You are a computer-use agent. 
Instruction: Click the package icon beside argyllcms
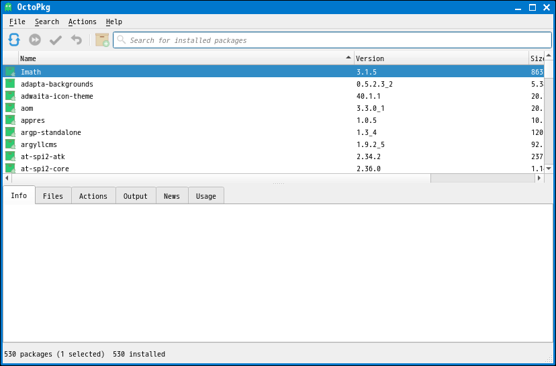click(x=10, y=144)
